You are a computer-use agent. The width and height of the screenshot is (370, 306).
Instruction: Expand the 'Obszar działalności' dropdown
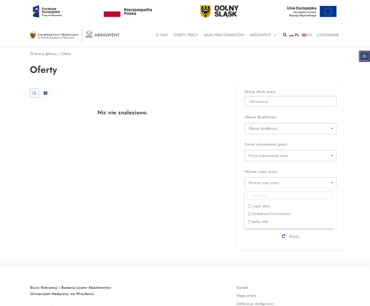point(290,129)
